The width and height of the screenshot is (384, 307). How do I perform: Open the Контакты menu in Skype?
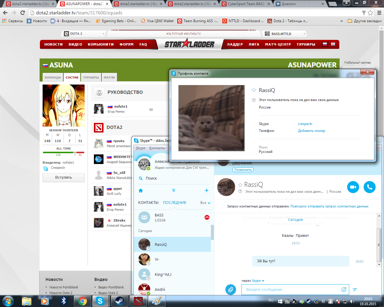click(x=157, y=148)
